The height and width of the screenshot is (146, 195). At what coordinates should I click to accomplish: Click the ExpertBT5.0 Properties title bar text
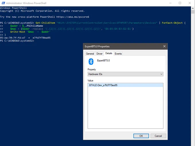[97, 46]
